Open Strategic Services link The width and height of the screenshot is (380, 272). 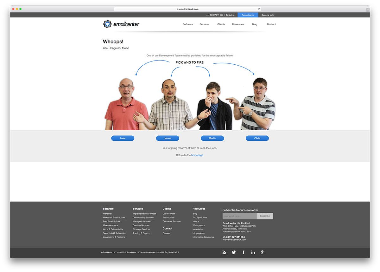click(141, 229)
